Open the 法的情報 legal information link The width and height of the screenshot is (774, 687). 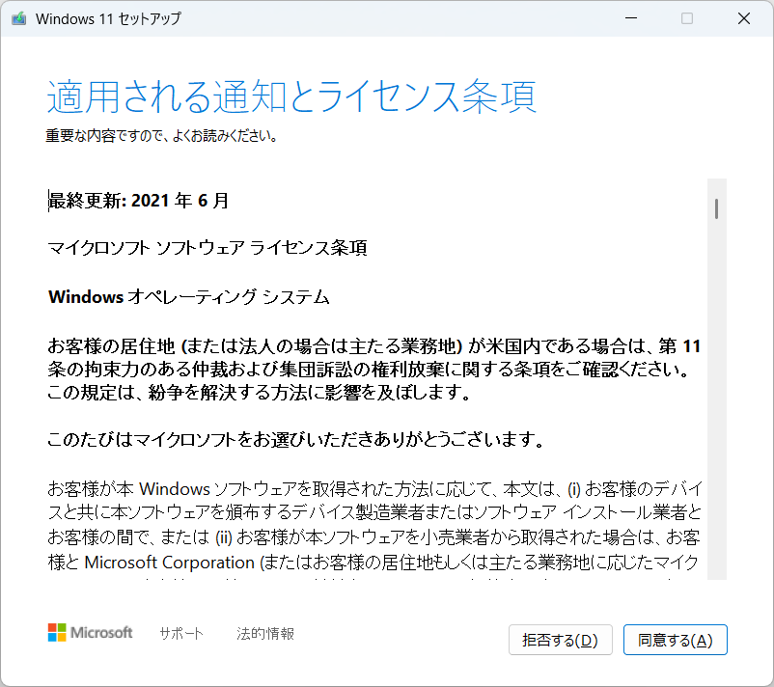(x=265, y=633)
